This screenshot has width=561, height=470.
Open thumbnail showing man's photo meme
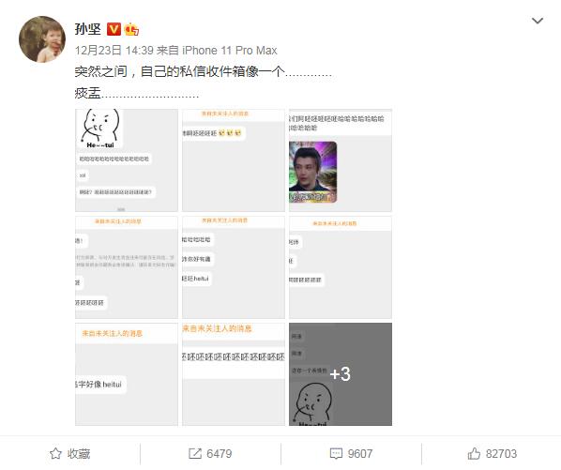[x=341, y=160]
